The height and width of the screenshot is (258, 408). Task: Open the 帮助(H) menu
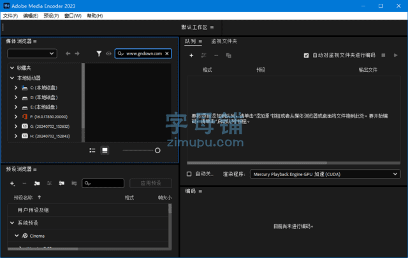tap(95, 16)
